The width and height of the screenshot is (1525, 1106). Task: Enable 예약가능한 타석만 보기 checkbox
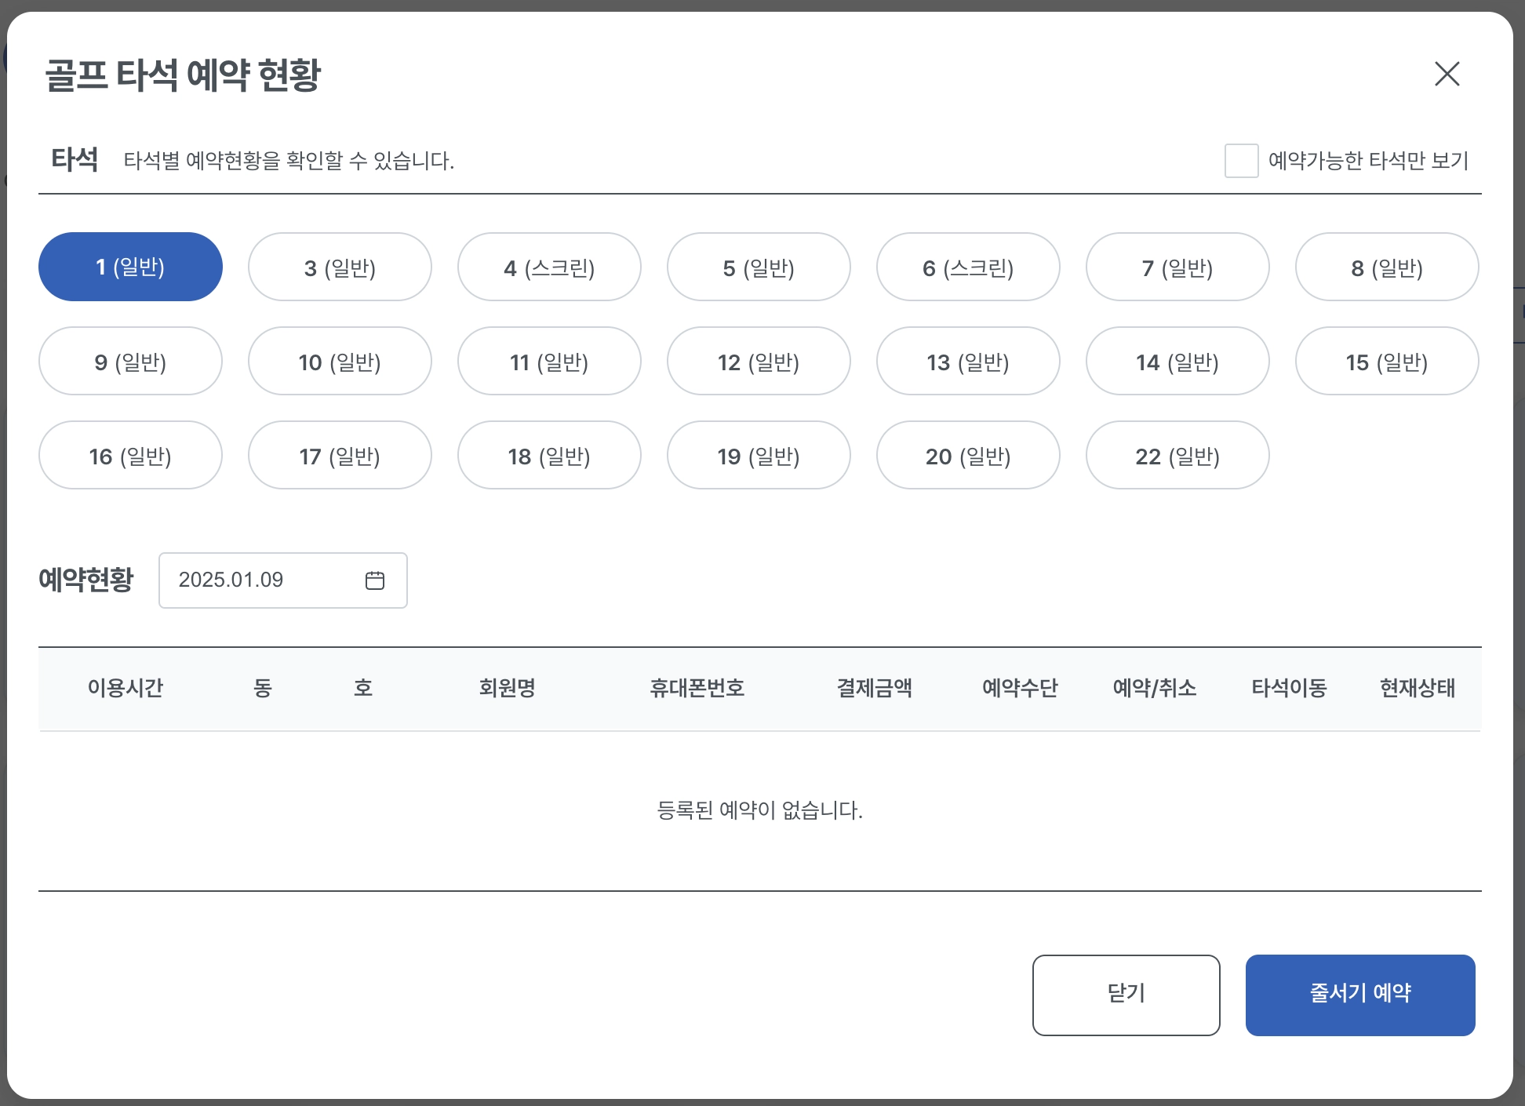[x=1241, y=161]
